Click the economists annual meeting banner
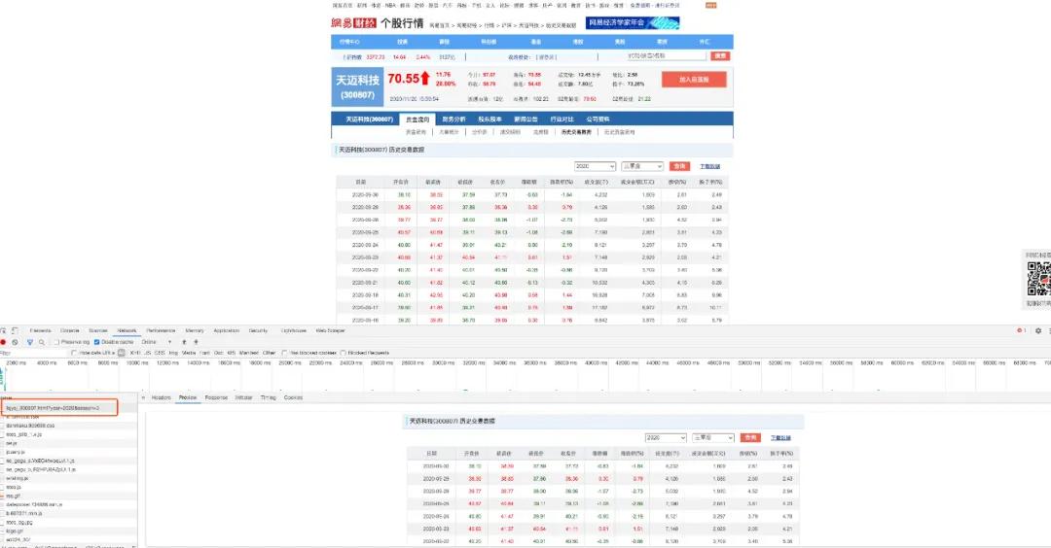 click(x=633, y=22)
